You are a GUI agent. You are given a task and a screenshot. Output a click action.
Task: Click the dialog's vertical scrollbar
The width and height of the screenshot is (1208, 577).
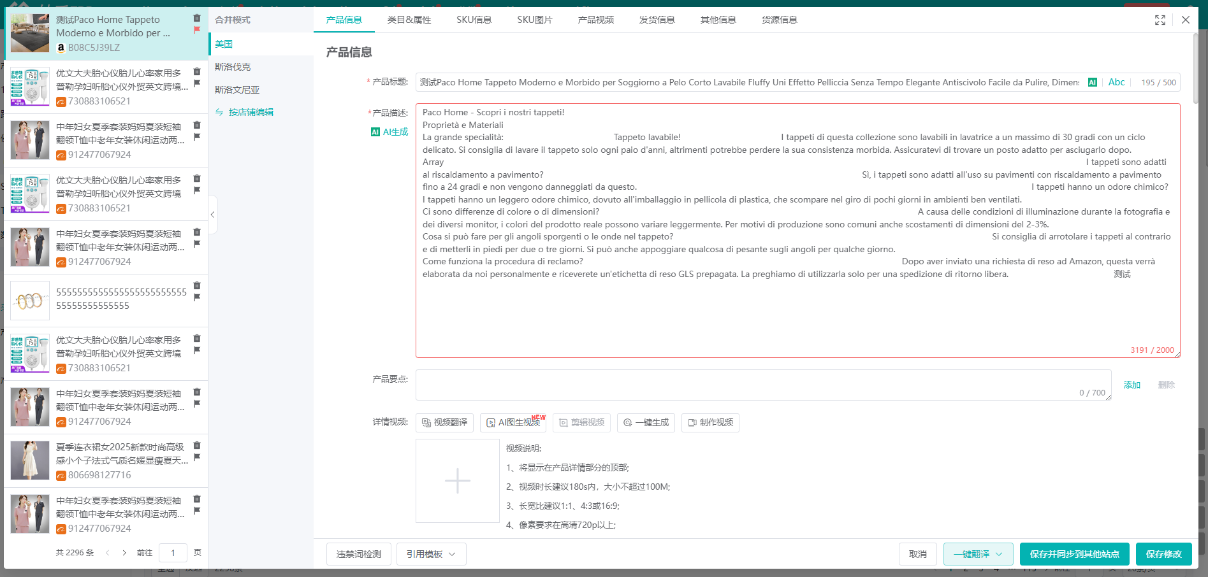[x=1195, y=69]
